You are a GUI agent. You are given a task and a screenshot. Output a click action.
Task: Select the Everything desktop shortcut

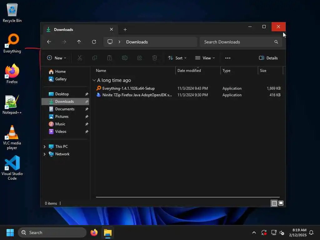[x=12, y=43]
